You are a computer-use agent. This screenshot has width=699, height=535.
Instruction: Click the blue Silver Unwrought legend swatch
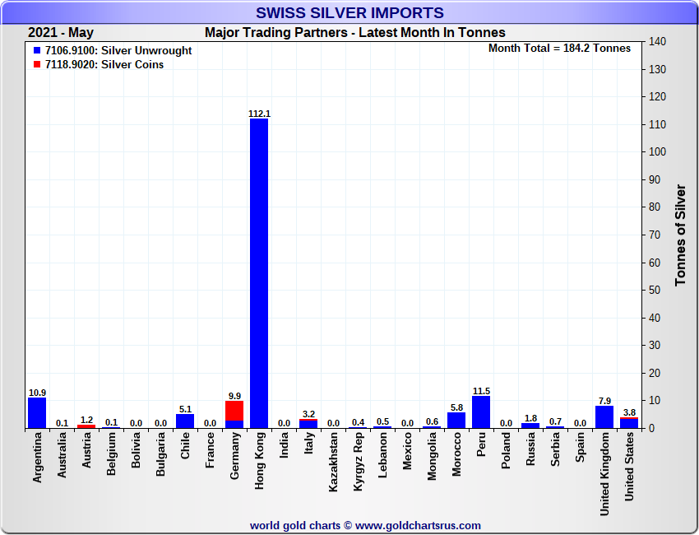click(37, 51)
